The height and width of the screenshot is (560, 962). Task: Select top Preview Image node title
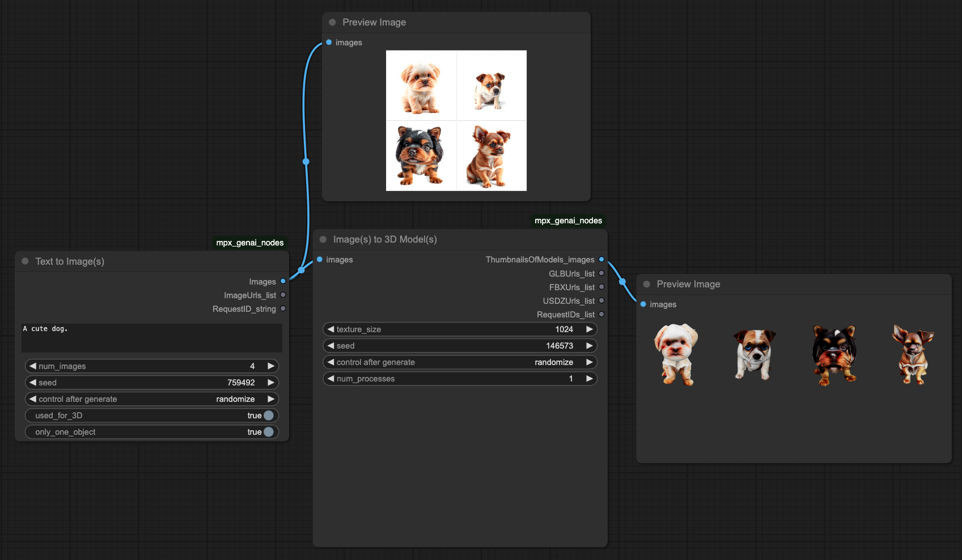point(374,22)
